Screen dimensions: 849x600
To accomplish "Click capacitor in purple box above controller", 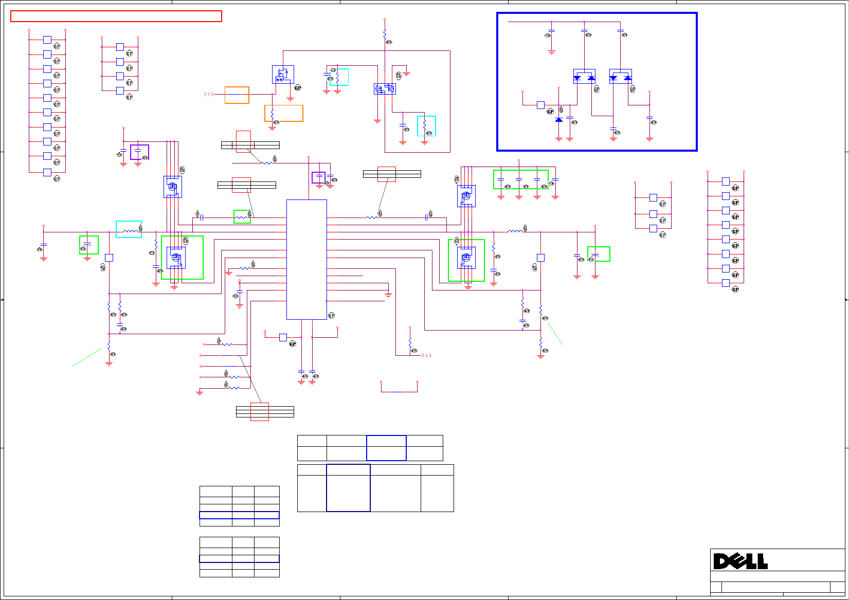I will tap(319, 176).
